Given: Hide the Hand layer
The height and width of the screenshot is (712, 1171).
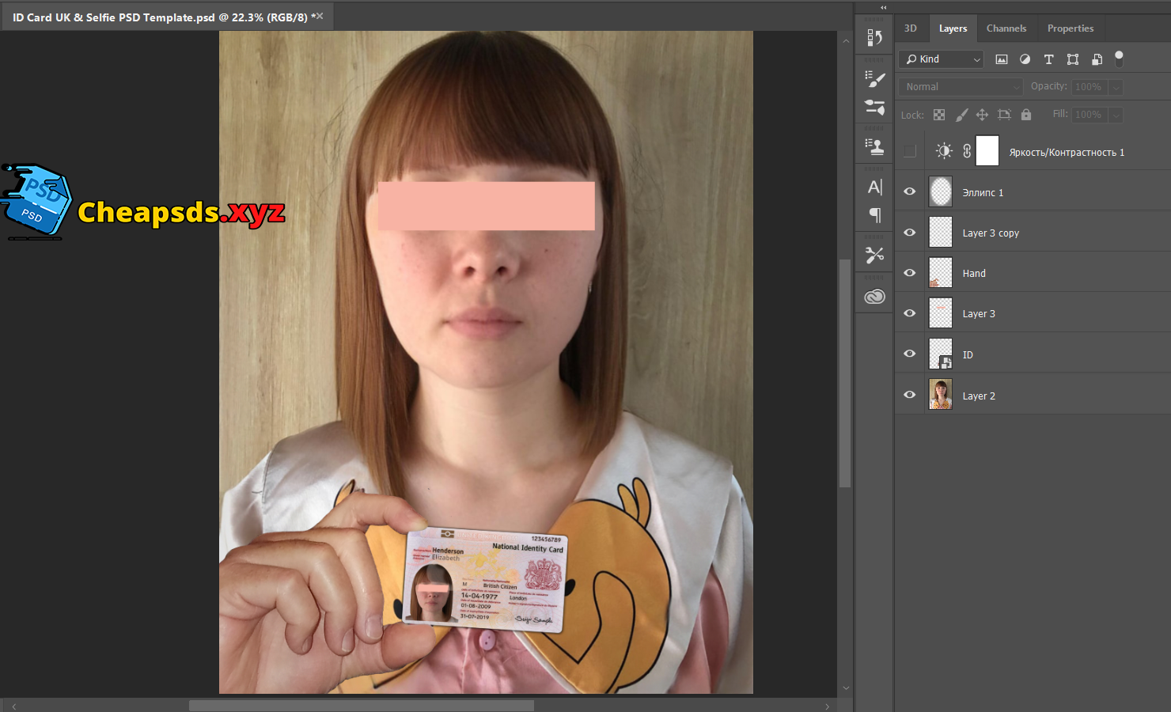Looking at the screenshot, I should [x=910, y=273].
